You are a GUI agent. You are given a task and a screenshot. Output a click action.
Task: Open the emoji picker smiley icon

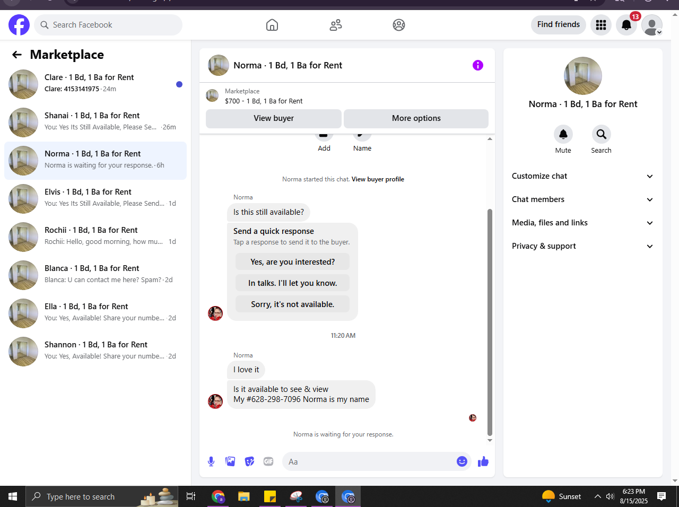point(462,461)
